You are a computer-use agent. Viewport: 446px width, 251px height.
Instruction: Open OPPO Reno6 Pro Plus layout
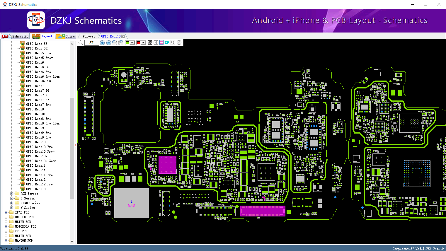pyautogui.click(x=43, y=76)
